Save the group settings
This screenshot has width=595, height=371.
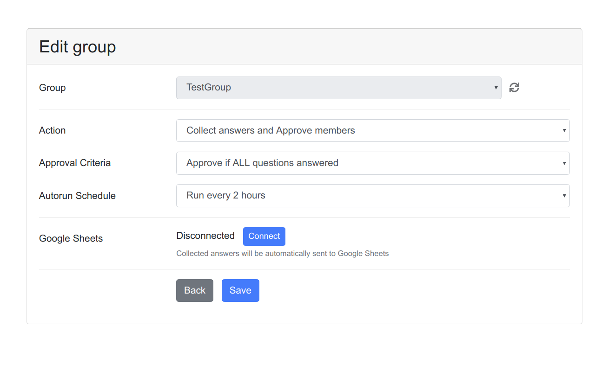point(240,291)
